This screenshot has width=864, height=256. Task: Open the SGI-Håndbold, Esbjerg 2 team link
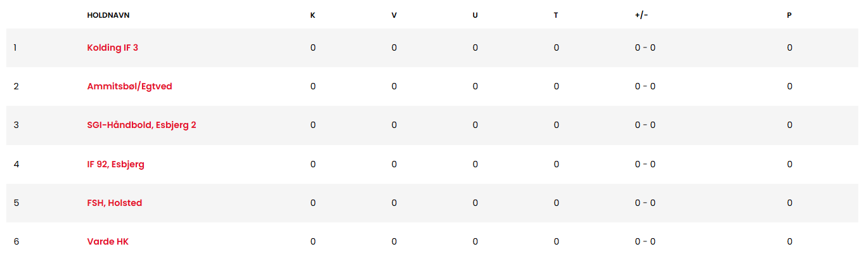pyautogui.click(x=141, y=125)
